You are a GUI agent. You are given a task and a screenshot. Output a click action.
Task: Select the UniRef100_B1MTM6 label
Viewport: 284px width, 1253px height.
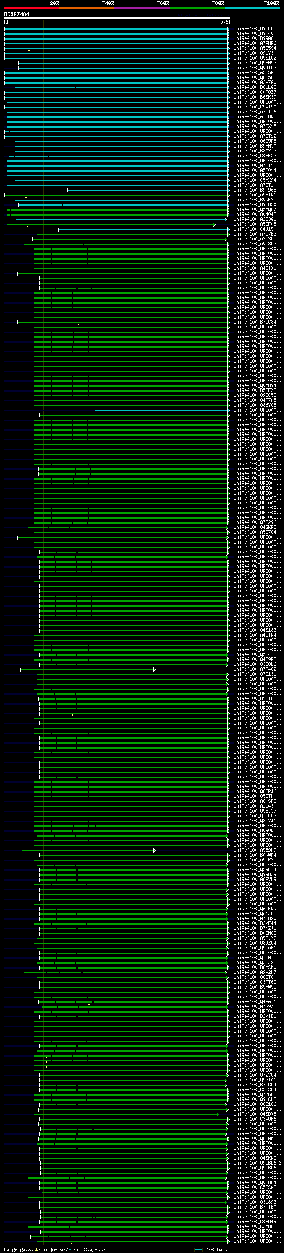point(255,698)
